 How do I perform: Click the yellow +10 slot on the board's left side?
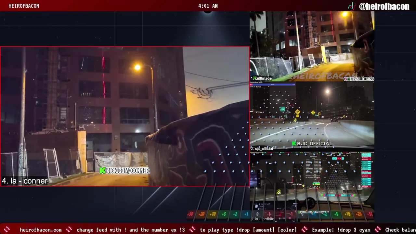pos(213,214)
